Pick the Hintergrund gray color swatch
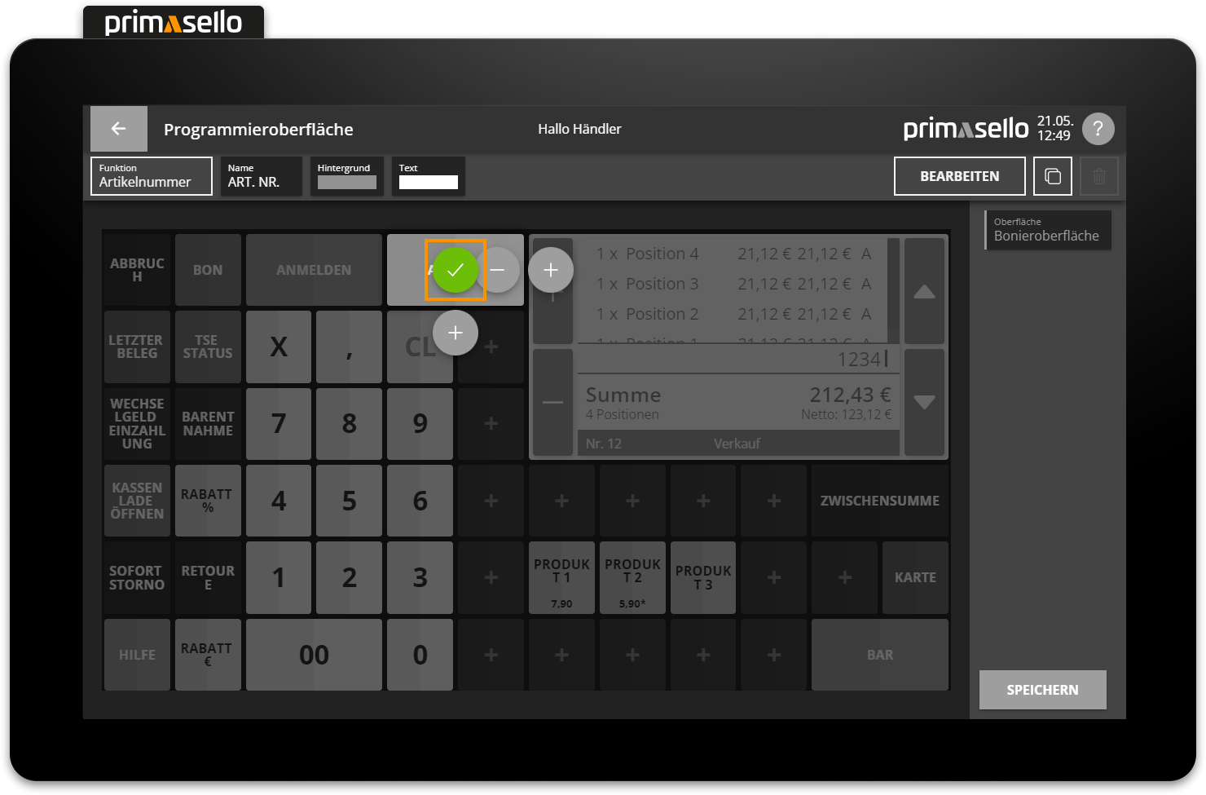 pos(346,182)
